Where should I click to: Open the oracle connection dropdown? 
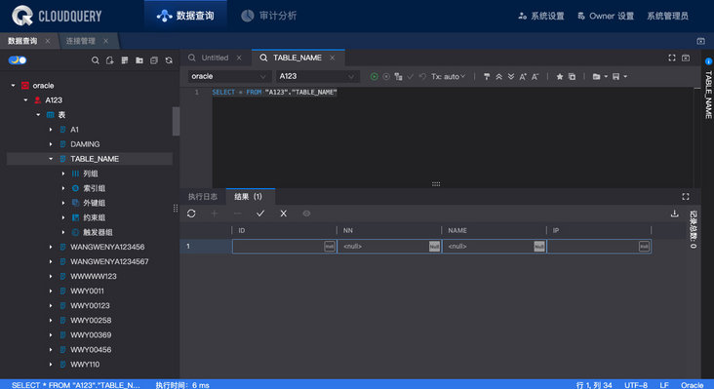[229, 76]
